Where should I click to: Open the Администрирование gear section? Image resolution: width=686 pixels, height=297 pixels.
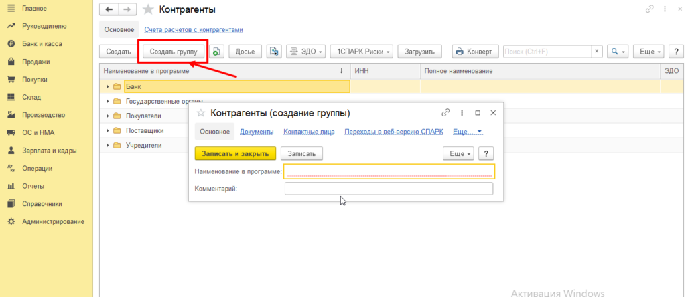[53, 221]
